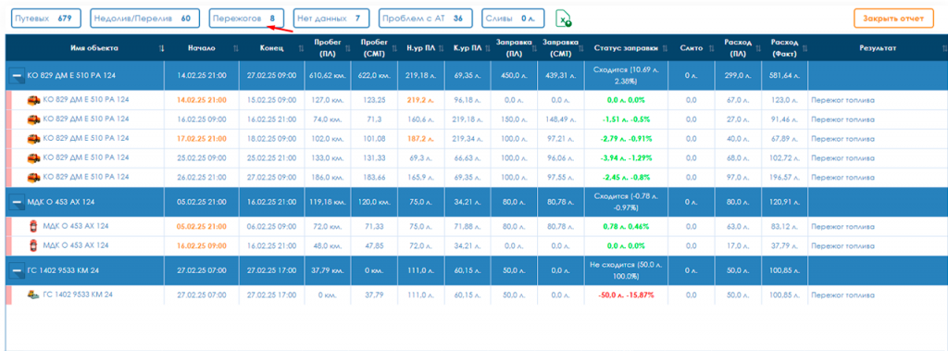The image size is (948, 351).
Task: Click truck icon in 14.02.25 21:00 KO 829 row
Action: [33, 100]
